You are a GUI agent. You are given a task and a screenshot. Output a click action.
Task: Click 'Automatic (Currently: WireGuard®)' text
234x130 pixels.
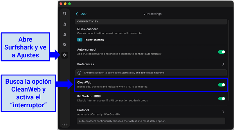click(x=98, y=115)
